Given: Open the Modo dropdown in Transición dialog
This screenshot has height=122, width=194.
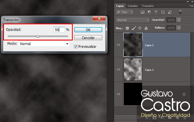Looking at the screenshot, I should 44,44.
